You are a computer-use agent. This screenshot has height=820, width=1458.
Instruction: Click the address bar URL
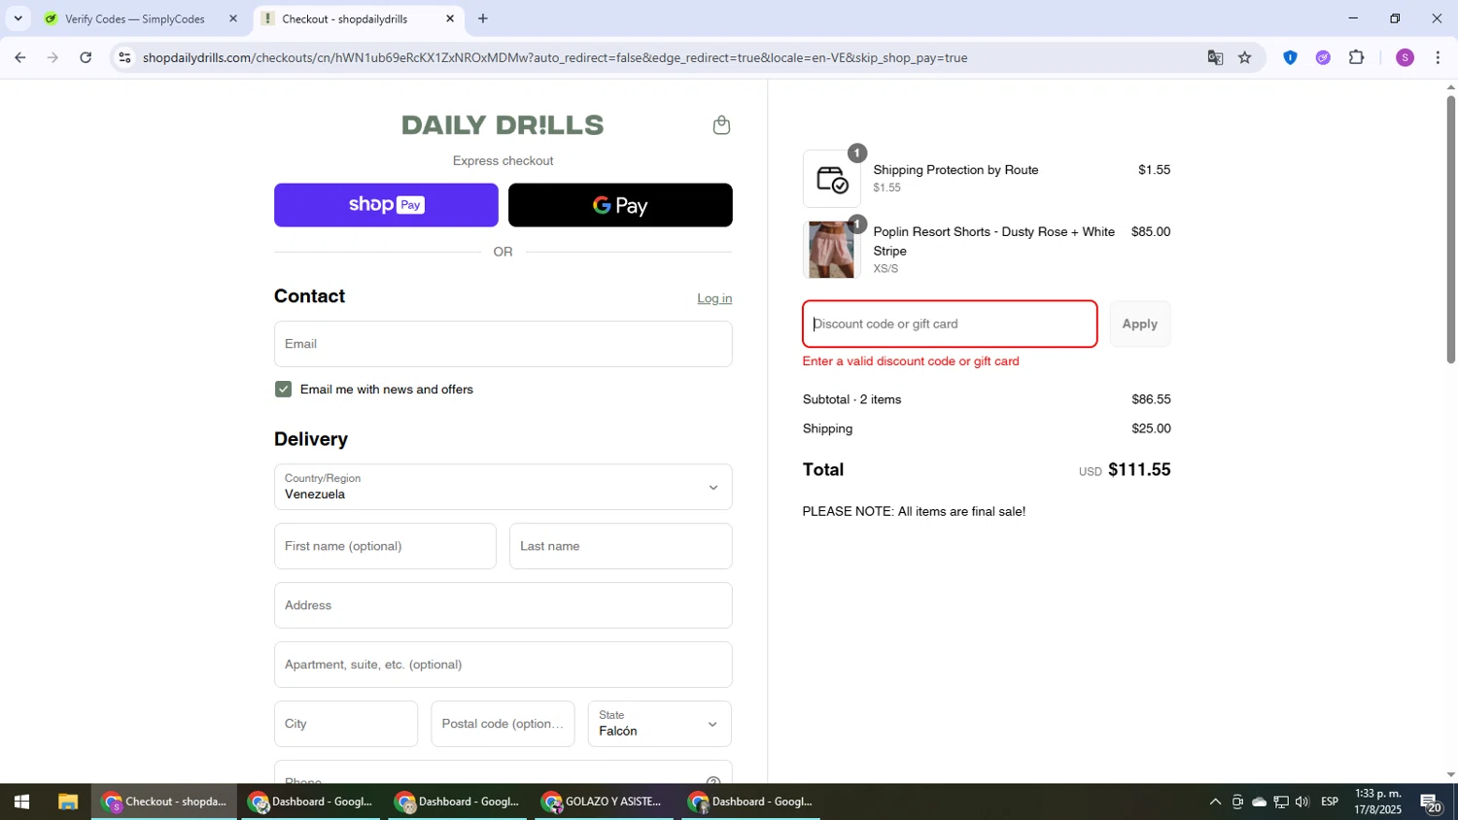click(x=554, y=57)
